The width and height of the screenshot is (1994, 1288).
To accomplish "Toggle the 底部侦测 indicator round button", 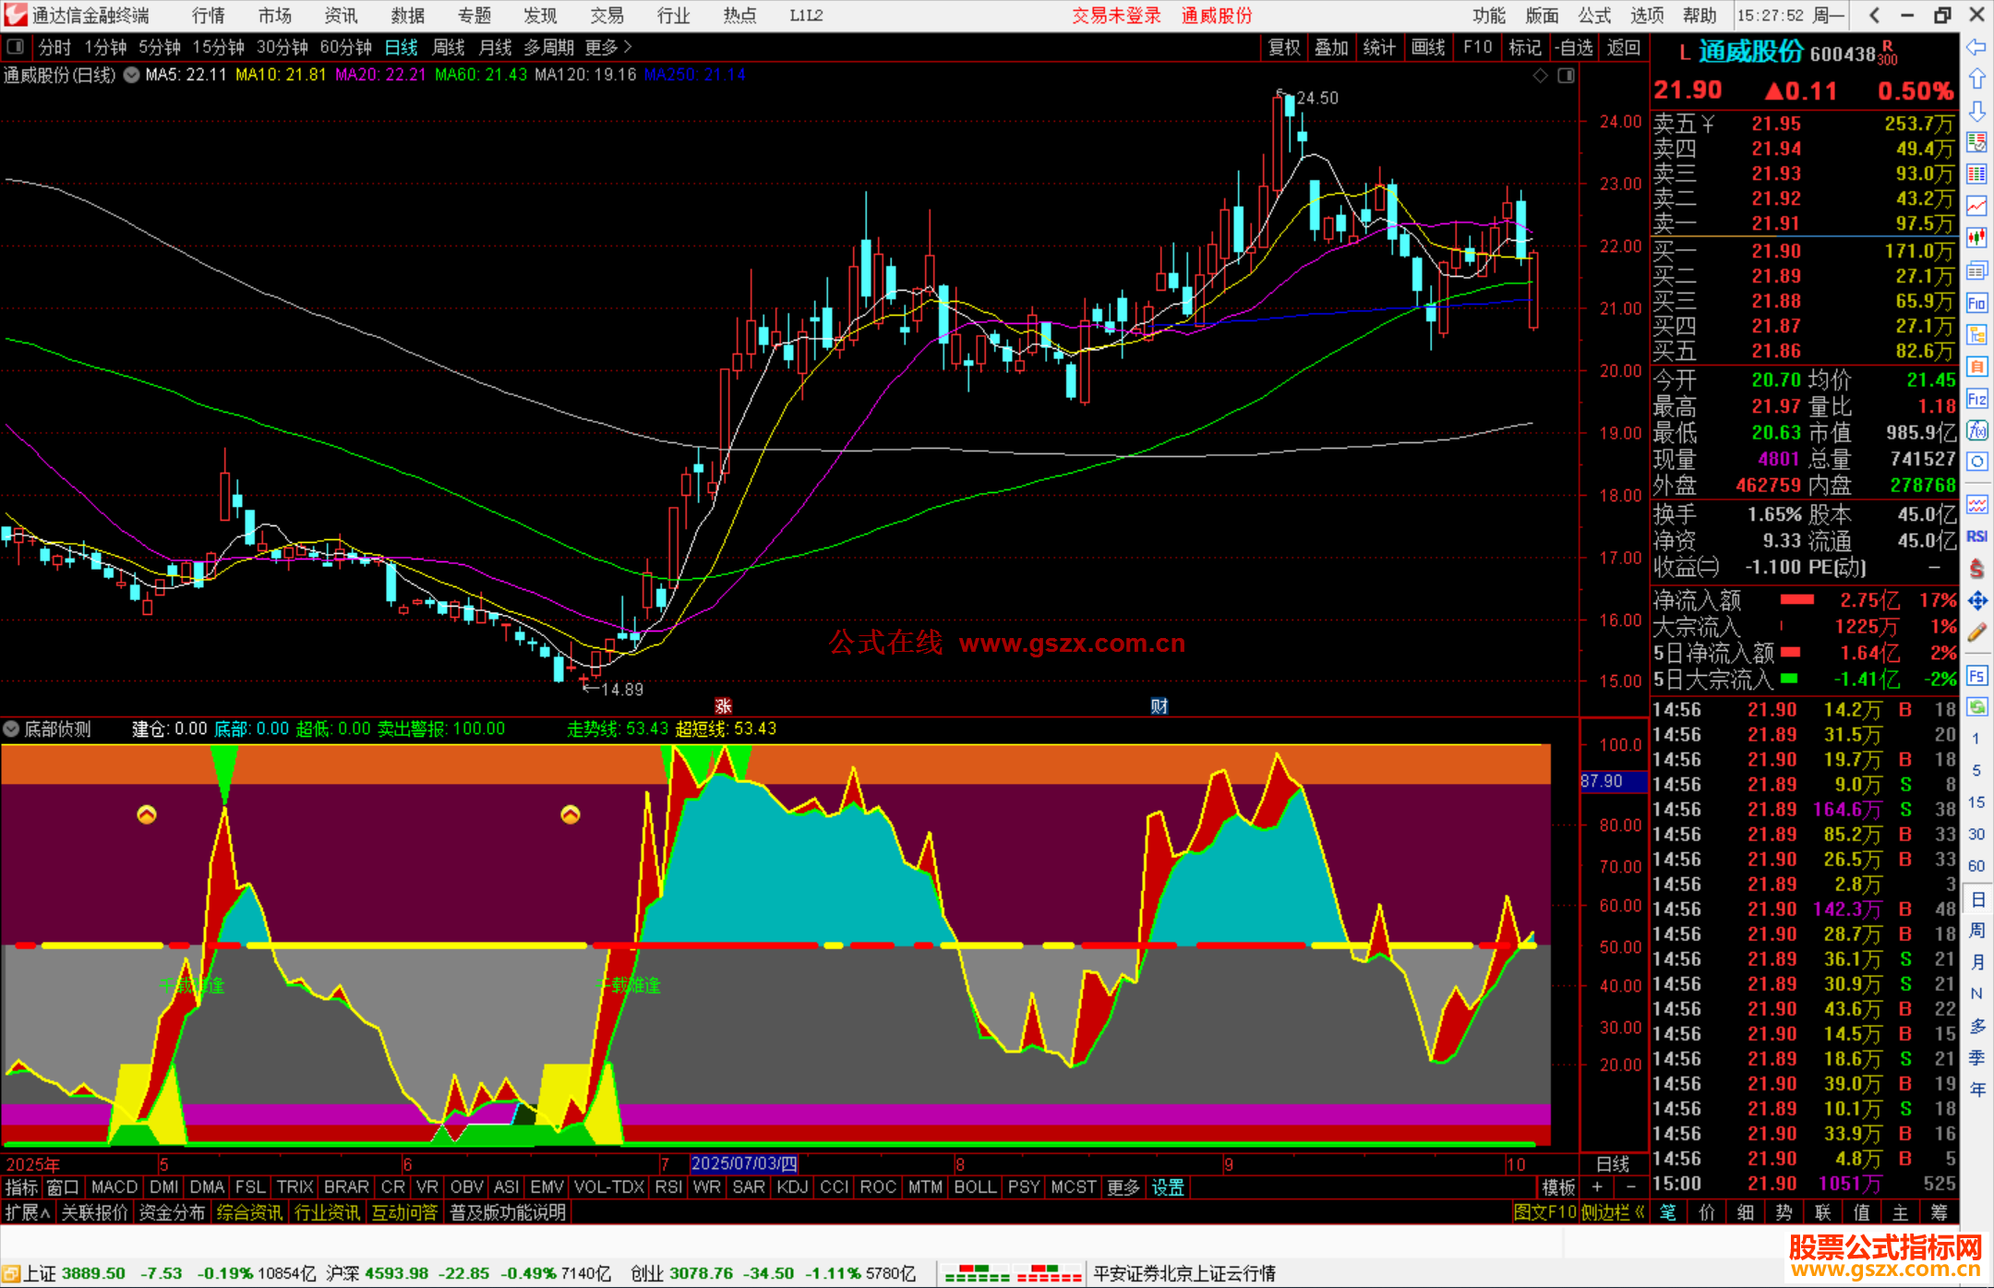I will click(x=11, y=729).
